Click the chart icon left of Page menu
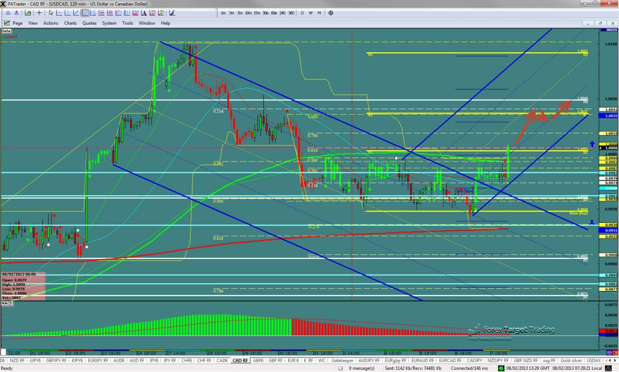The width and height of the screenshot is (619, 372). [x=7, y=23]
